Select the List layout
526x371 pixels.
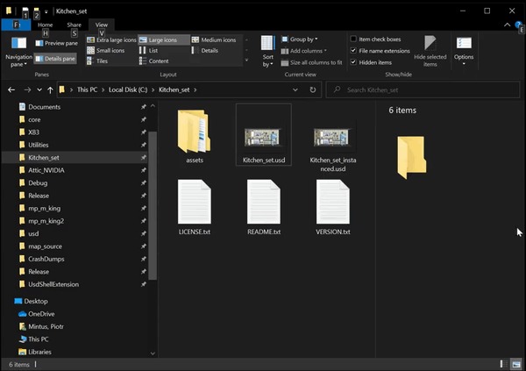click(149, 50)
